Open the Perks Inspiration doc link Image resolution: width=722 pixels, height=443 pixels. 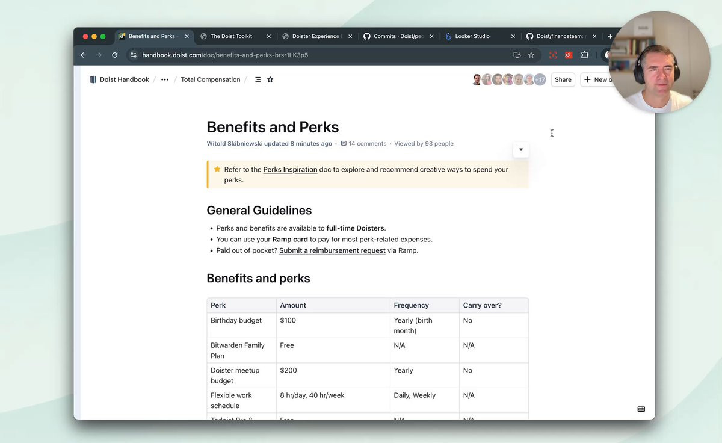pos(290,169)
